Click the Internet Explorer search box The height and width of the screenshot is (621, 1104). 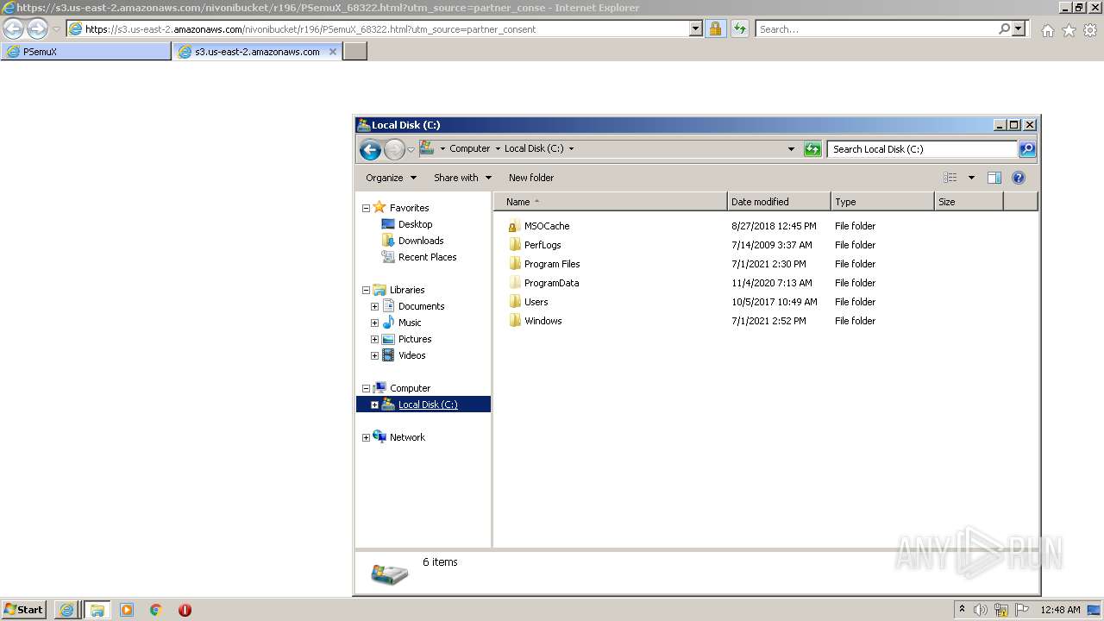coord(876,28)
